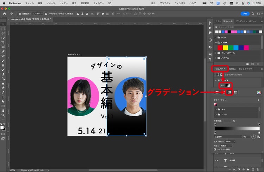Add layer style with fx icon
This screenshot has width=264, height=172.
click(234, 170)
